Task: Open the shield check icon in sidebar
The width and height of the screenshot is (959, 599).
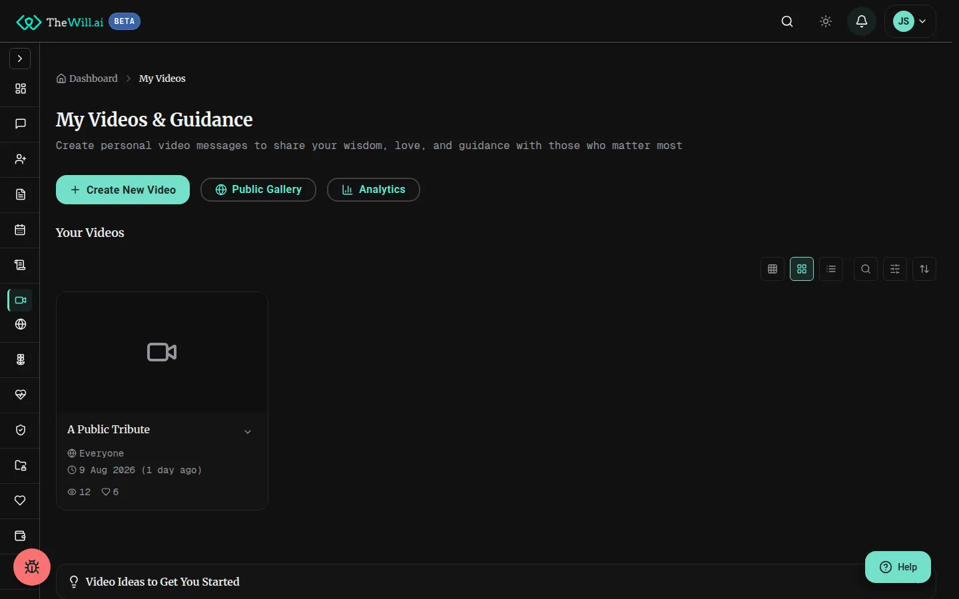Action: (x=21, y=430)
